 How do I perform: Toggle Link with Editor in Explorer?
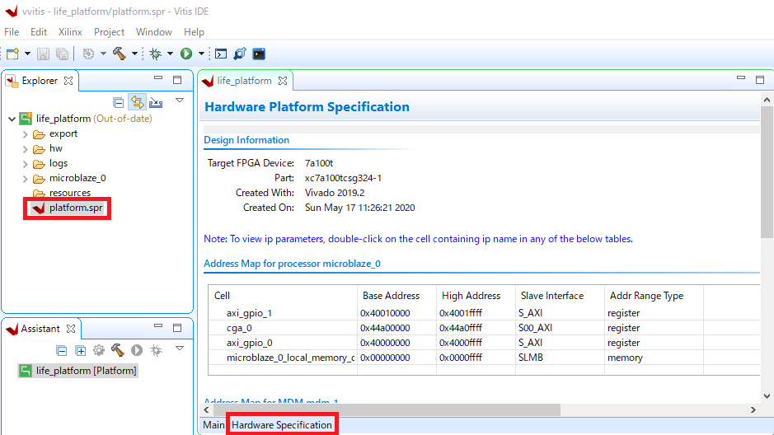point(137,102)
